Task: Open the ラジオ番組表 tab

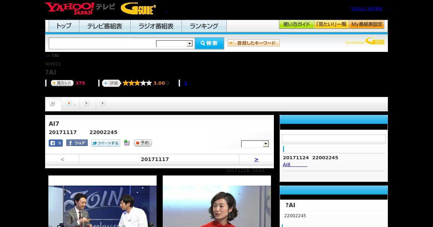Action: tap(156, 26)
